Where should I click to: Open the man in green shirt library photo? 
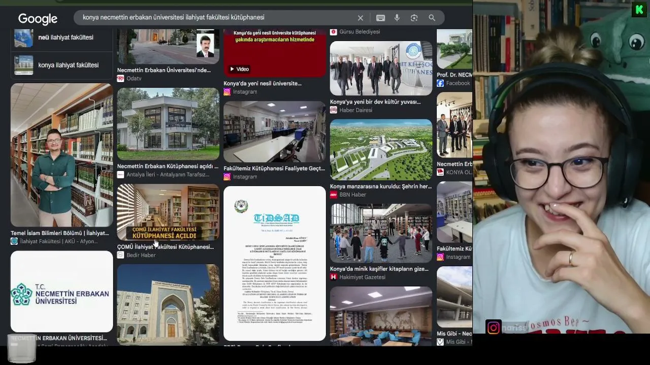tap(62, 155)
